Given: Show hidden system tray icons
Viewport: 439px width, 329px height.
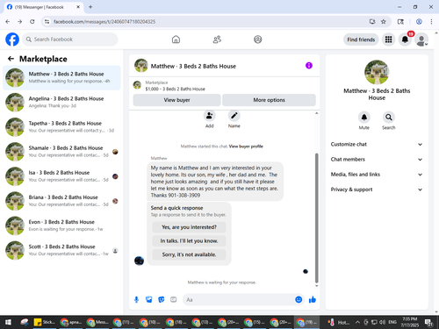Looking at the screenshot, I should (357, 322).
